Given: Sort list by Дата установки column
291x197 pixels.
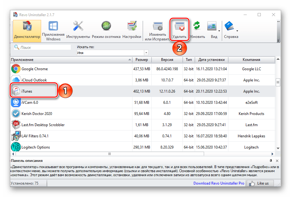Looking at the screenshot, I should 211,60.
